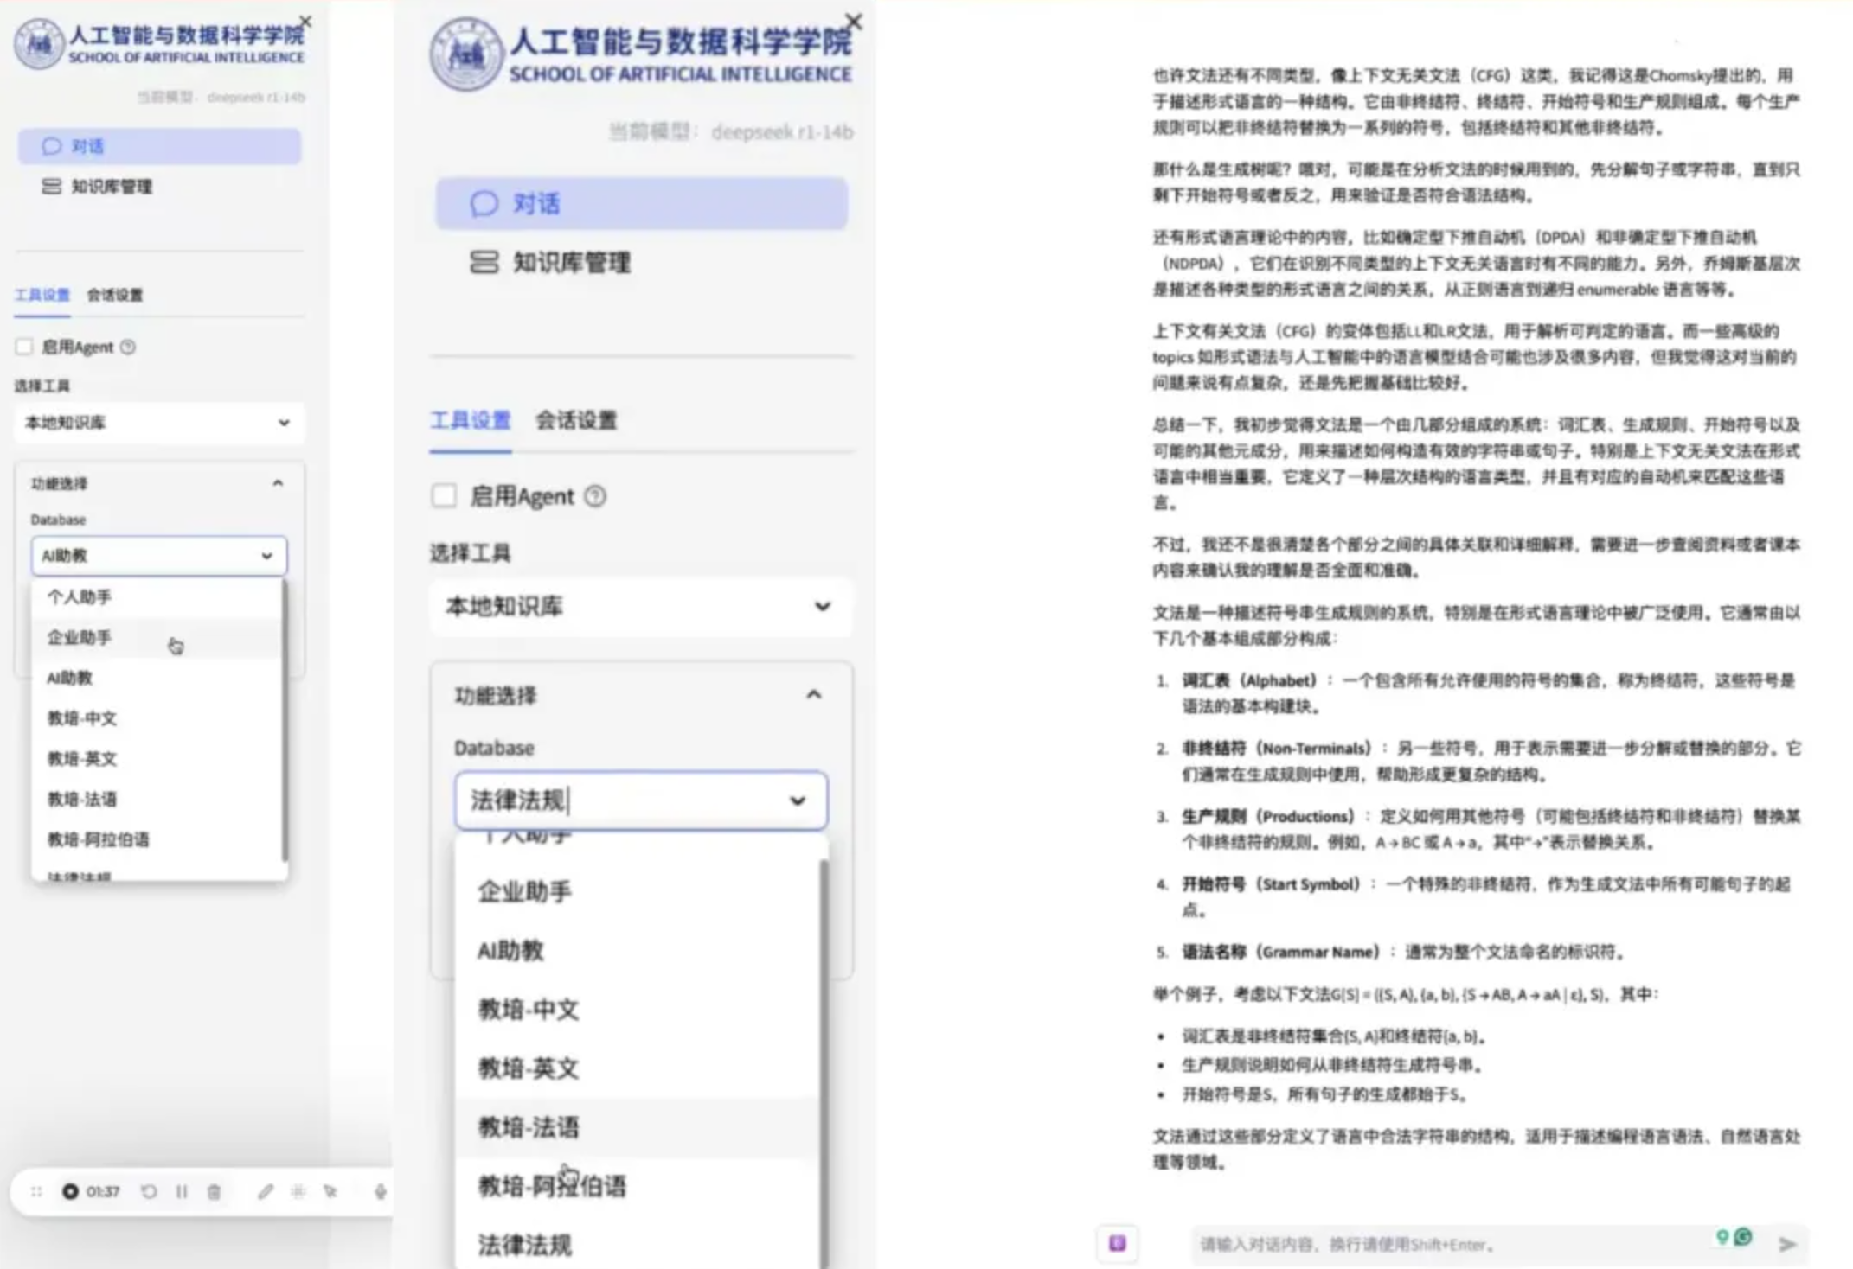
Task: Select 企业助手 in the small sidebar dropdown list
Action: pos(157,637)
